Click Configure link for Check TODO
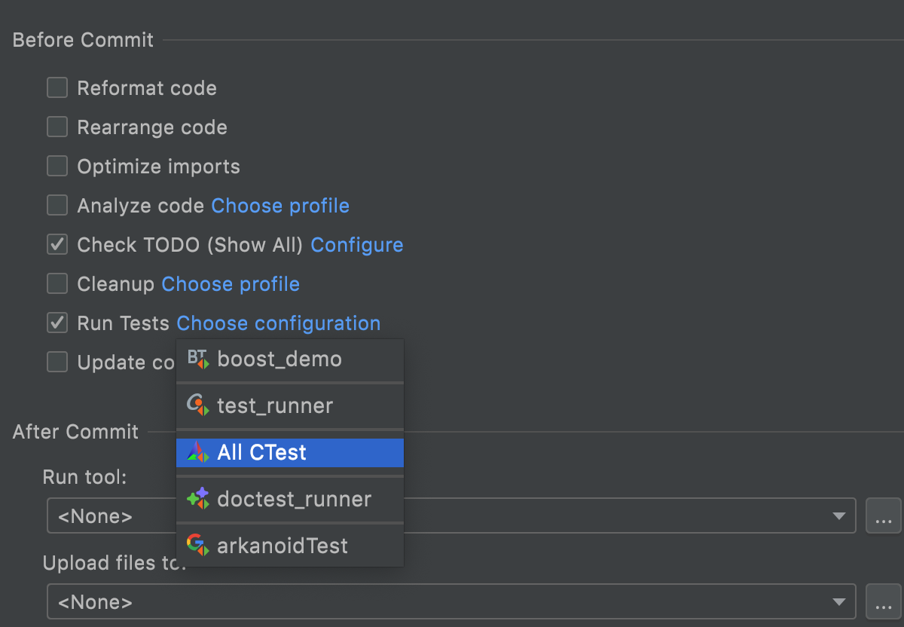Screen dimensions: 904x627 [356, 245]
